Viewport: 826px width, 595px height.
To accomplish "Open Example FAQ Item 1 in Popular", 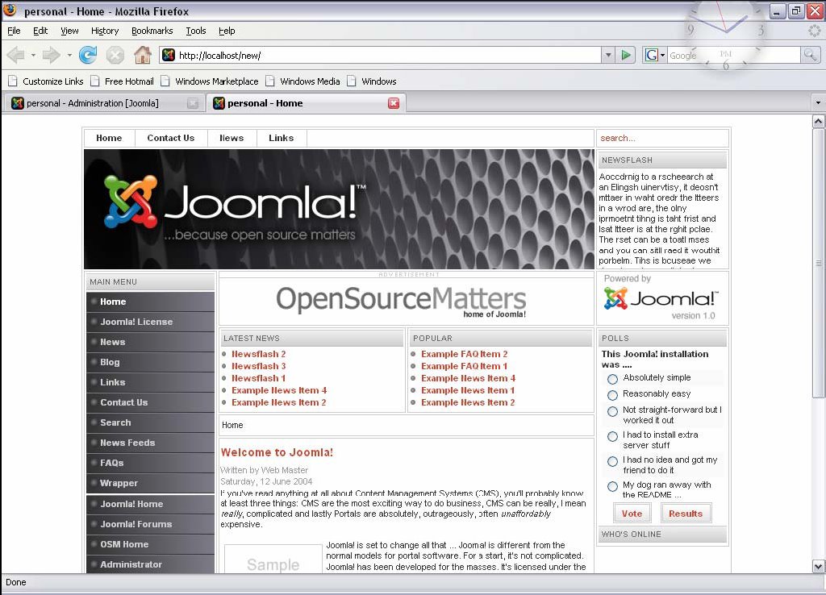I will click(464, 366).
